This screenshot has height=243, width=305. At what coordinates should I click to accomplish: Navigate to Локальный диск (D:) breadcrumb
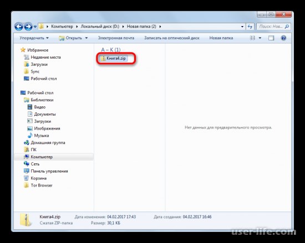point(100,27)
